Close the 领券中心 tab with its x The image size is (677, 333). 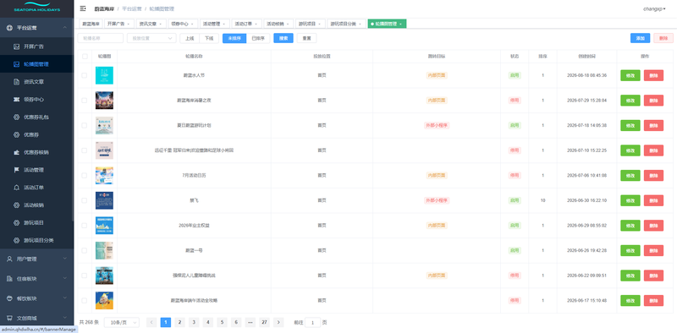(193, 25)
